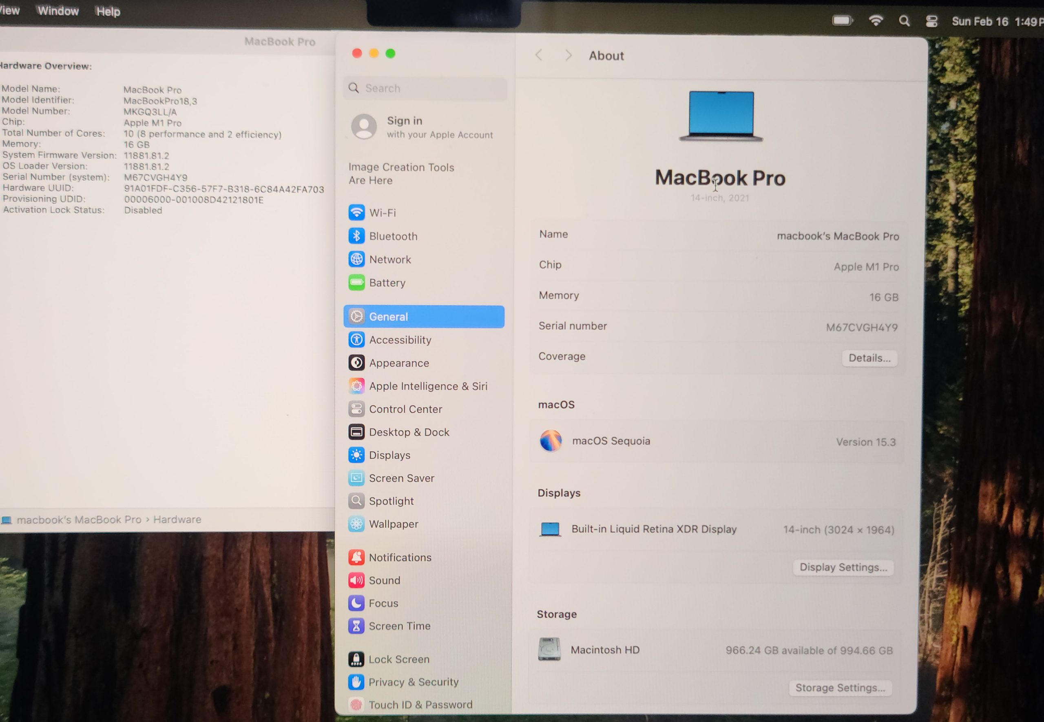Click the Storage Settings button

pyautogui.click(x=840, y=688)
